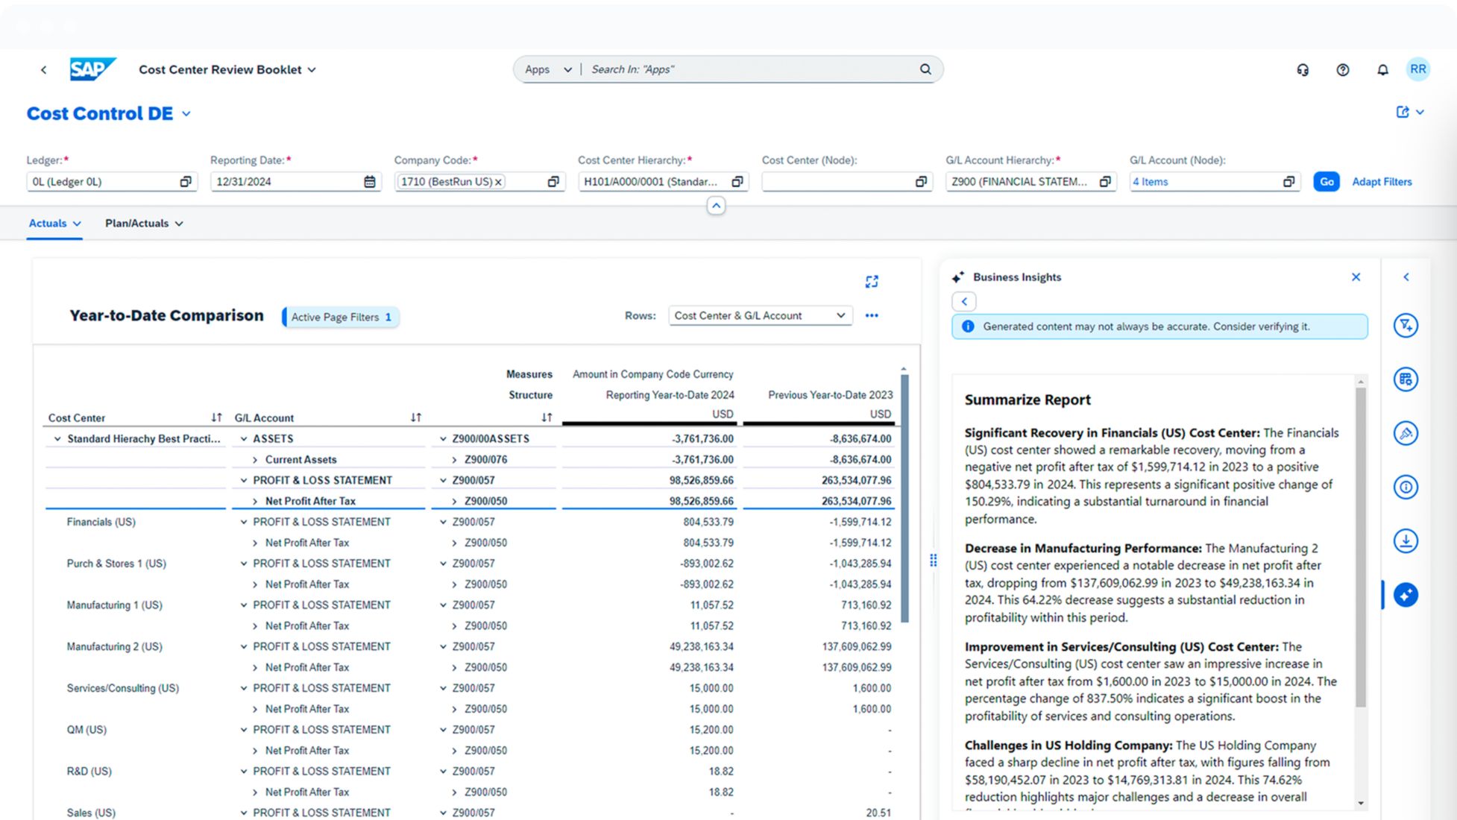Open Reporting Date calendar picker icon

click(x=370, y=182)
